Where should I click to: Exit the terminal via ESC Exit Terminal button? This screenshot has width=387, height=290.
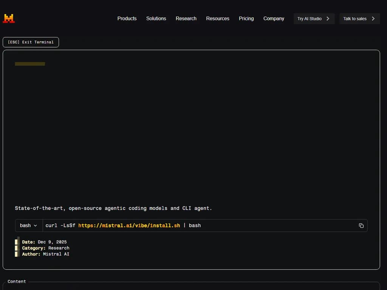point(31,42)
